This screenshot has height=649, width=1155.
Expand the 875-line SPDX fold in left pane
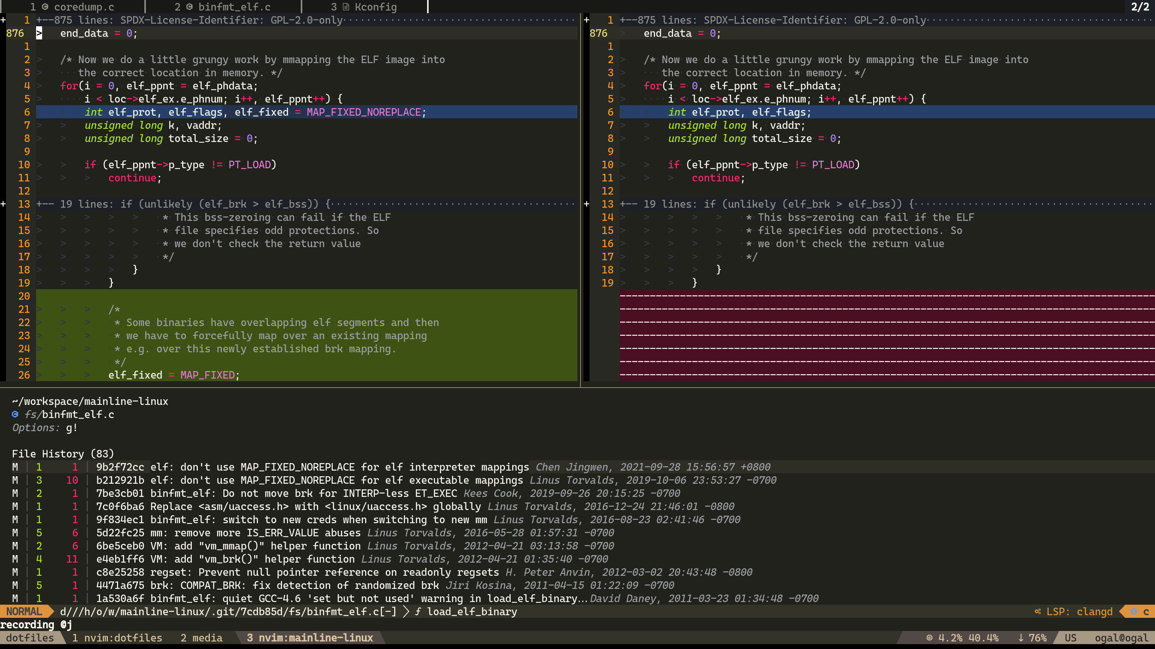(307, 20)
